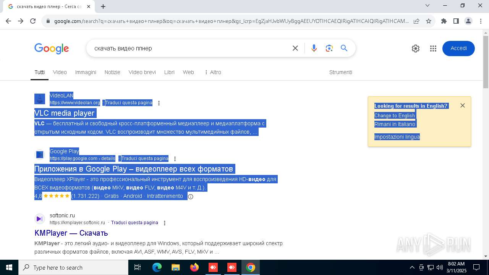Close the Google search tab
This screenshot has height=275, width=489.
point(89,6)
